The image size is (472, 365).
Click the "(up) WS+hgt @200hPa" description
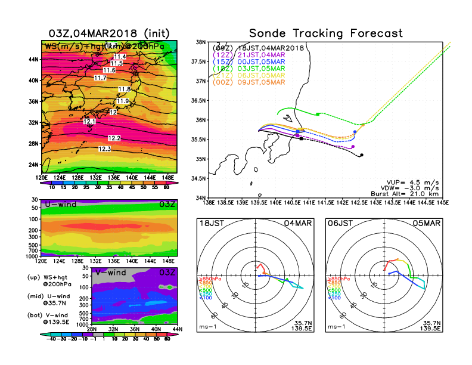pyautogui.click(x=49, y=281)
